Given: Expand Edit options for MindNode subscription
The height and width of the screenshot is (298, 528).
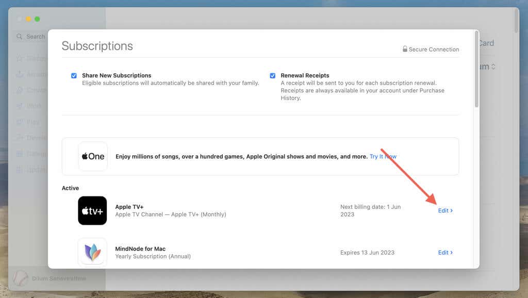Looking at the screenshot, I should click(444, 252).
